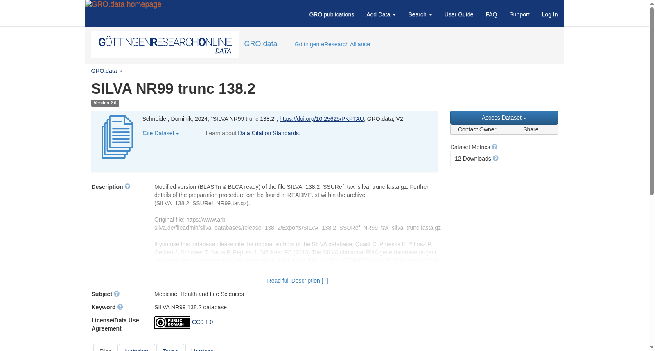Switch to the Versions tab
This screenshot has width=655, height=351.
point(202,348)
